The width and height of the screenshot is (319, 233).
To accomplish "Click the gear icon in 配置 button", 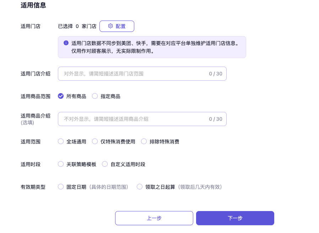I will point(110,26).
